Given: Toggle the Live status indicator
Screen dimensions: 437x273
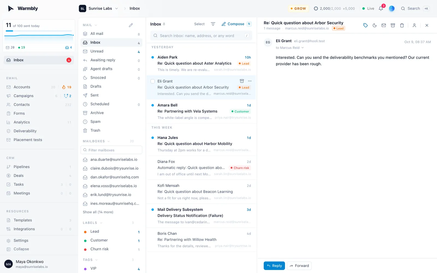Looking at the screenshot, I should 368,8.
